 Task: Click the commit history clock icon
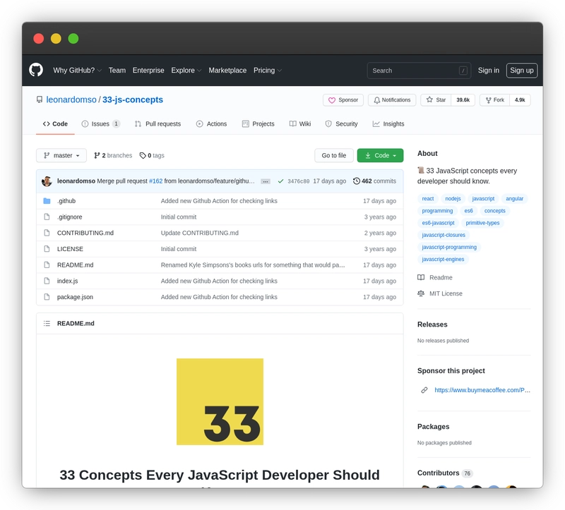357,181
